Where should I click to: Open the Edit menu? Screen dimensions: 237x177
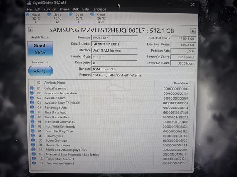pos(38,9)
